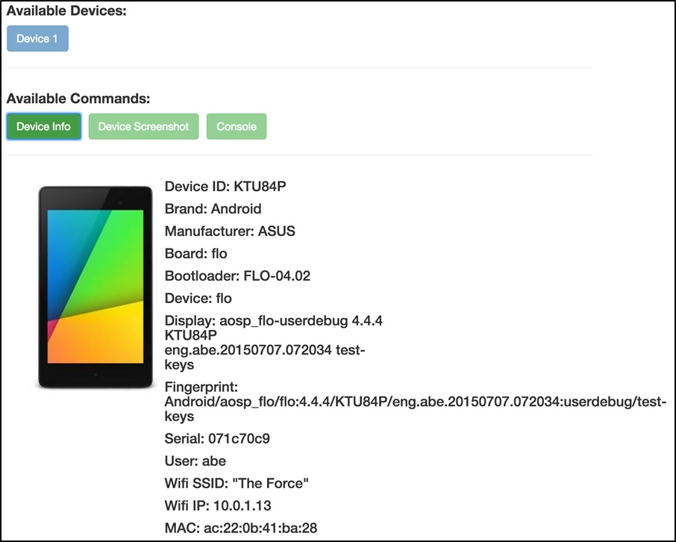Open the Device Screenshot command
This screenshot has width=676, height=542.
pyautogui.click(x=143, y=126)
